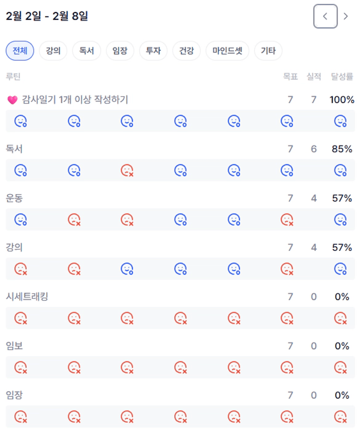Toggle the third day red face in 독서 row
The width and height of the screenshot is (361, 441).
(127, 170)
